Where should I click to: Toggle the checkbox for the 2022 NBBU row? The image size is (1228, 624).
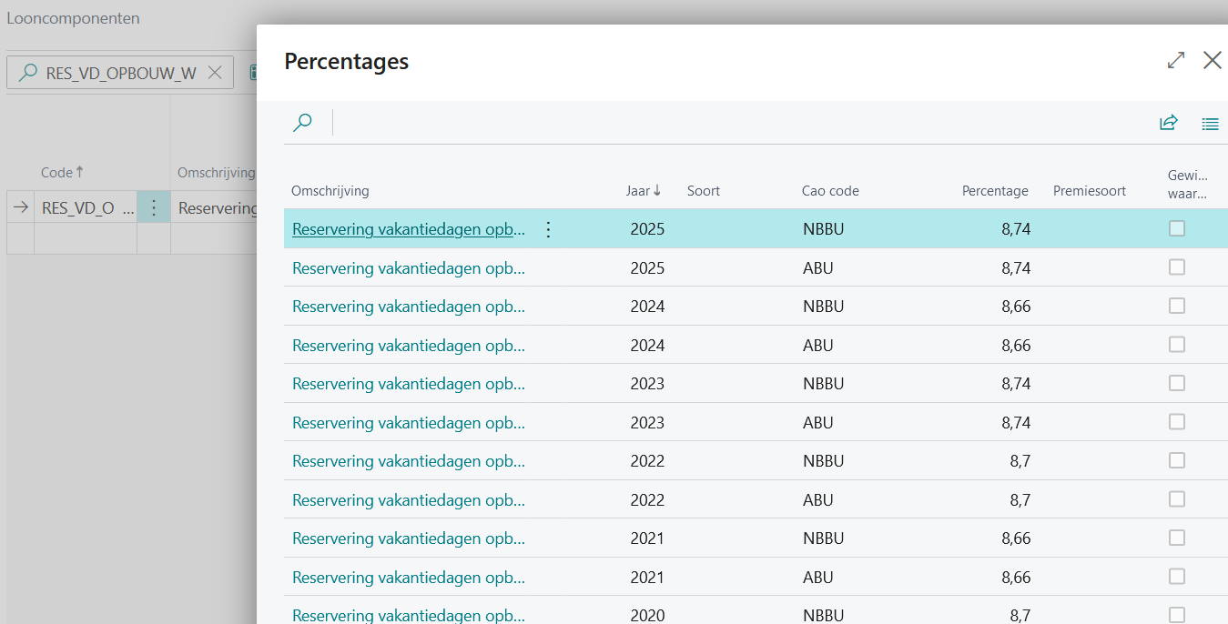click(x=1177, y=460)
